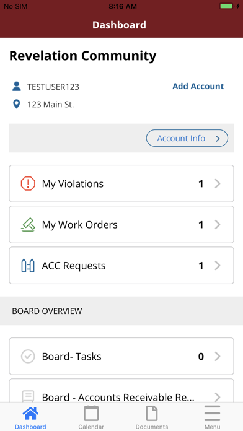This screenshot has height=431, width=243.
Task: Tap the Accounts Receivable document icon
Action: (28, 397)
